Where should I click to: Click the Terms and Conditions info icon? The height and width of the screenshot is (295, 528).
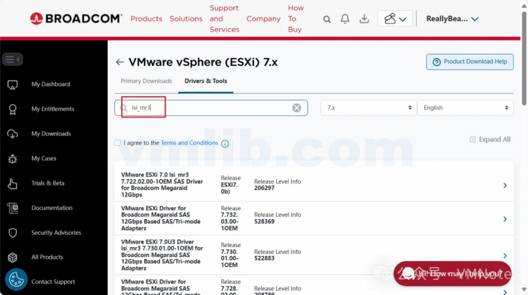225,143
